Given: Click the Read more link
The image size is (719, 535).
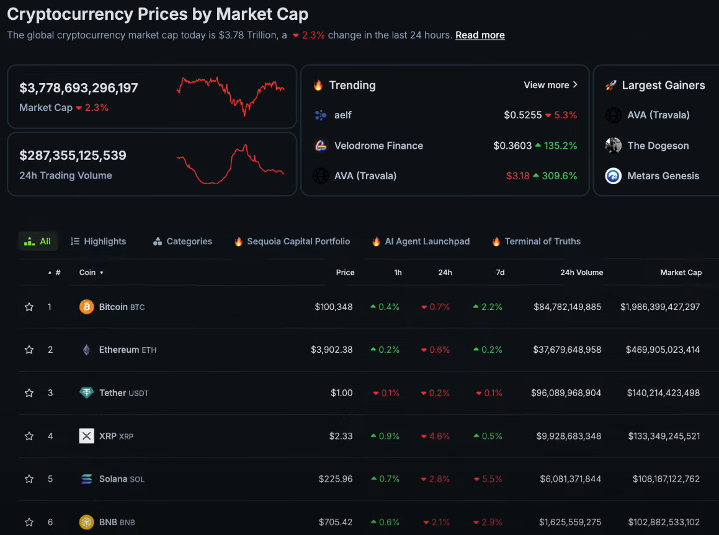Looking at the screenshot, I should [x=480, y=35].
